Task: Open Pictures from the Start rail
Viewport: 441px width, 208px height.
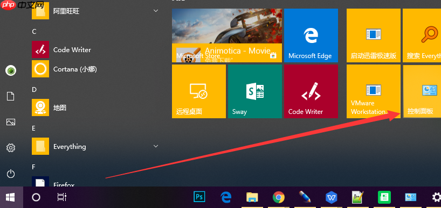Action: click(11, 122)
